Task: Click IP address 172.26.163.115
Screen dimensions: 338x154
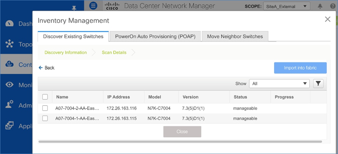Action: (x=121, y=118)
